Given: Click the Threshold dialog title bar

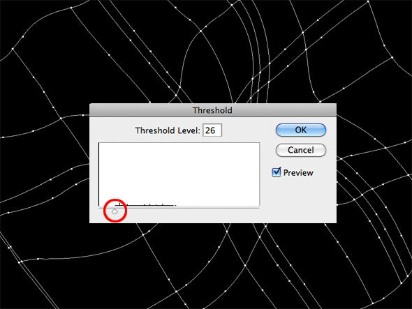Looking at the screenshot, I should click(213, 110).
